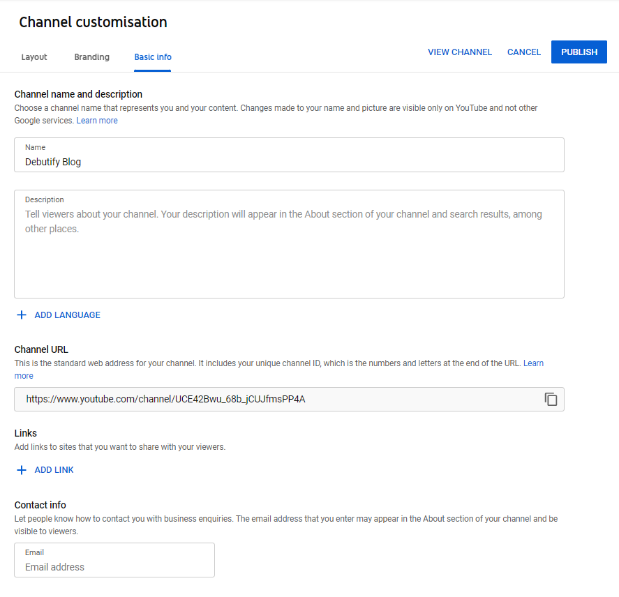
Task: Click into the Description text area
Action: 289,244
